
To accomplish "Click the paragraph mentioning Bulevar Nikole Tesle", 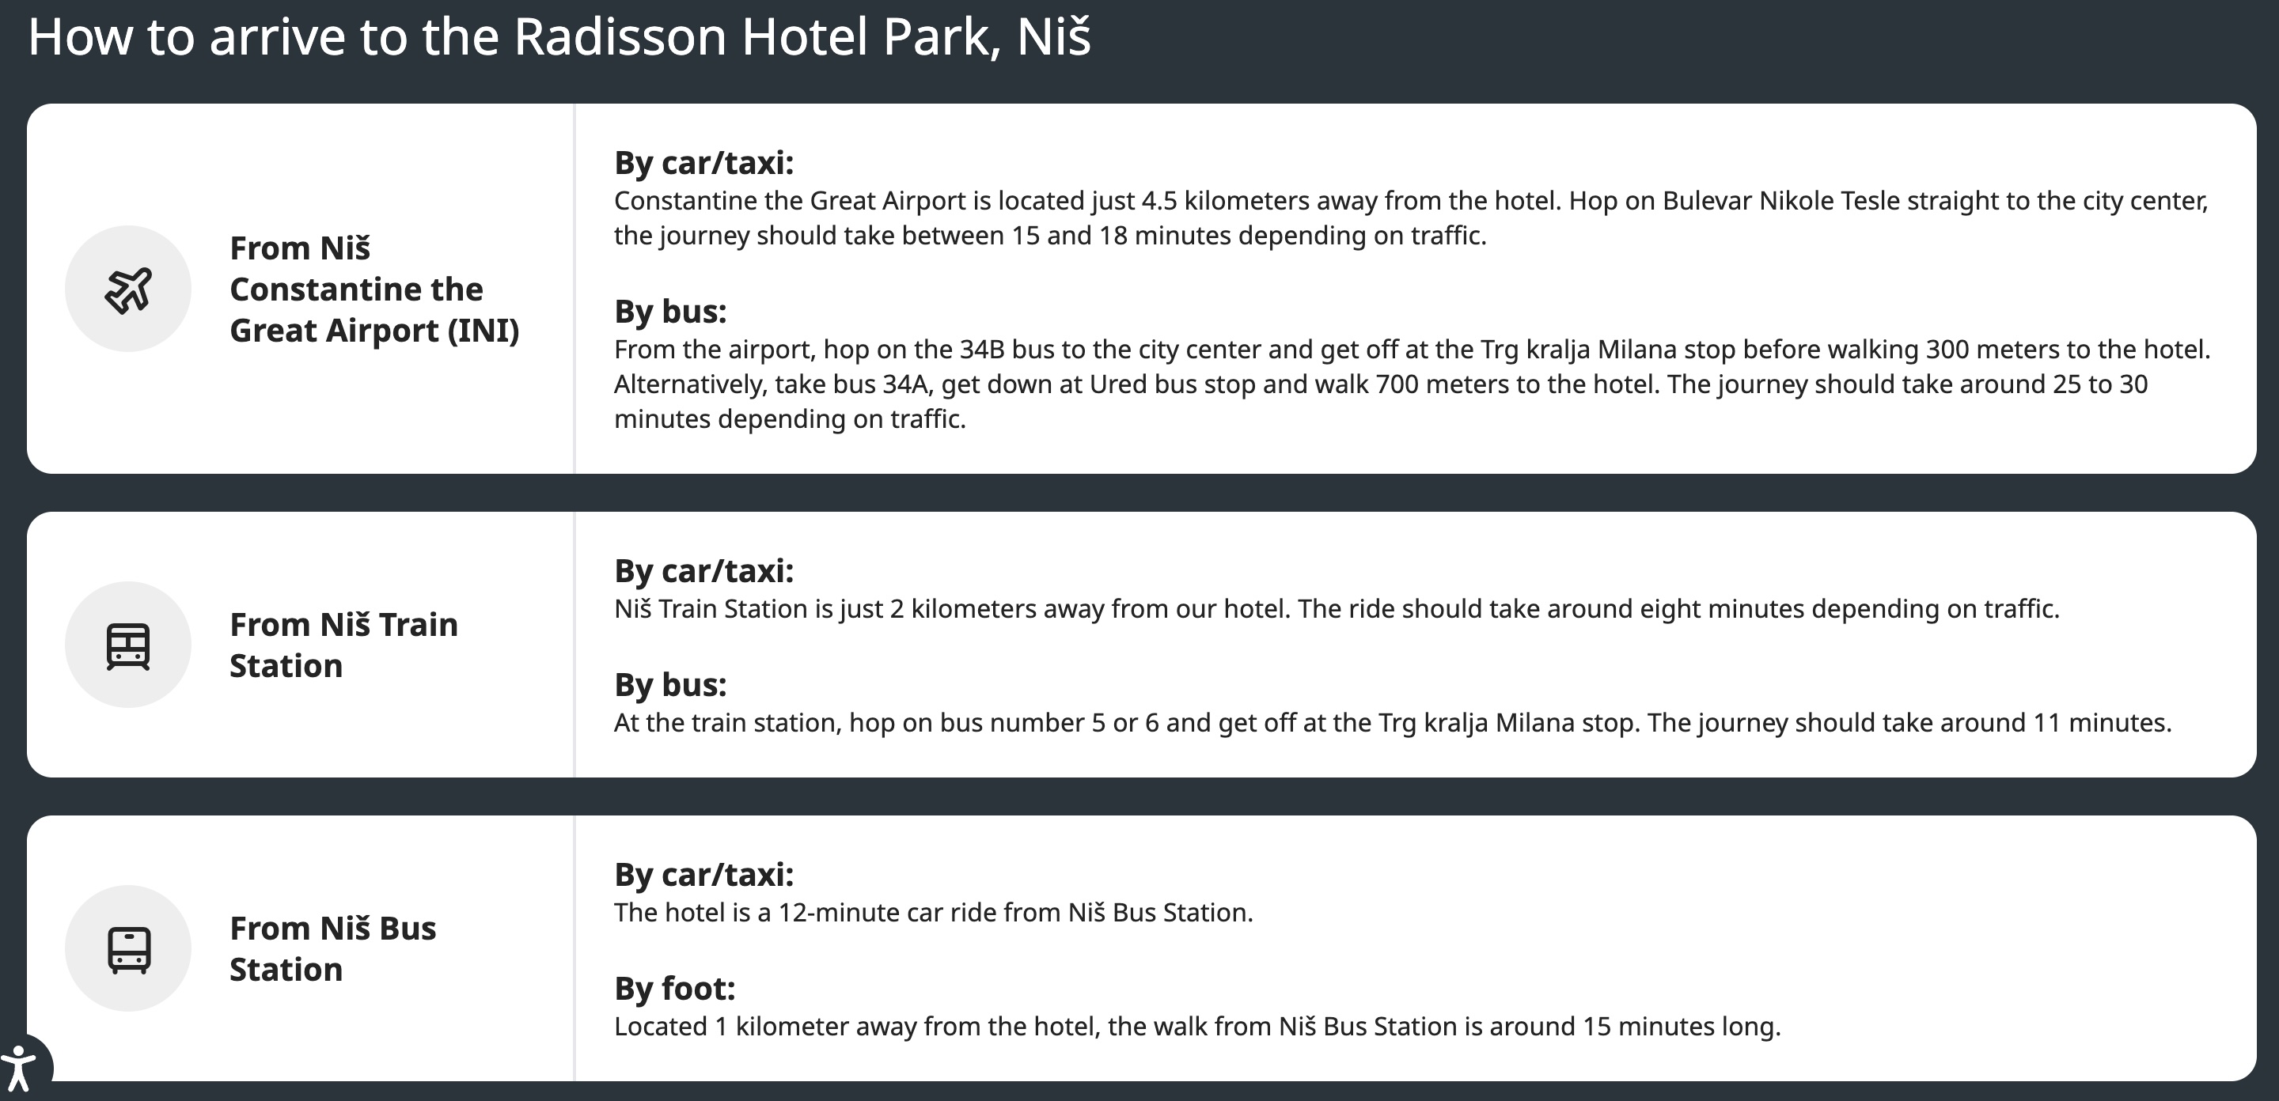I will click(1410, 218).
